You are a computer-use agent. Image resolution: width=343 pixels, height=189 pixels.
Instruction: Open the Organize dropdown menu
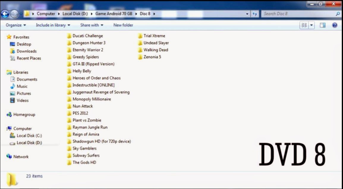16,25
